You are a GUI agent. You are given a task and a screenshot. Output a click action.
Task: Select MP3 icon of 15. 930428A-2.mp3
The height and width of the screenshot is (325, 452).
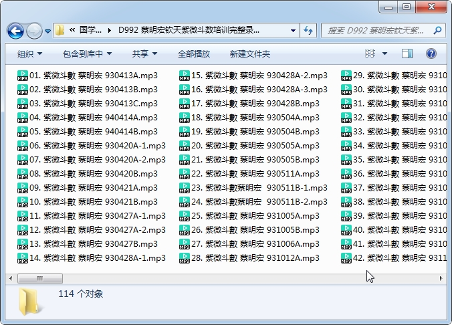[x=184, y=76]
